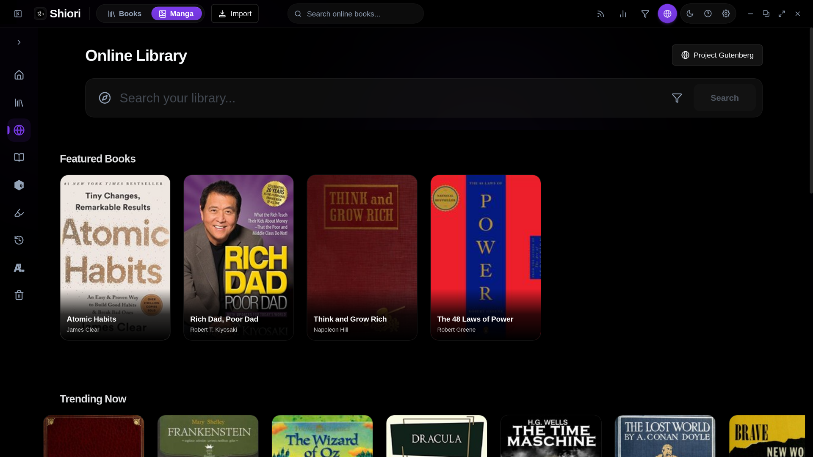The height and width of the screenshot is (457, 813).
Task: Open the library shelves sidebar icon
Action: pos(19,103)
